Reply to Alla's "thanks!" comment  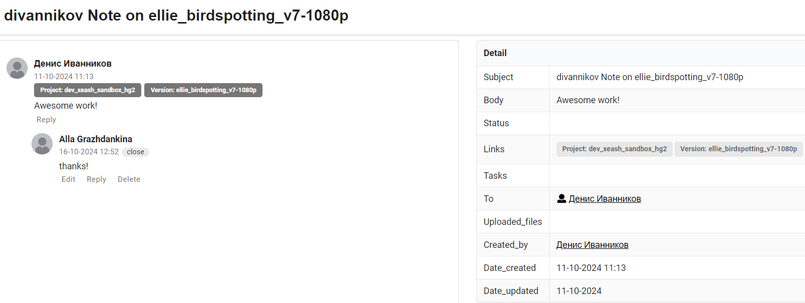click(97, 179)
